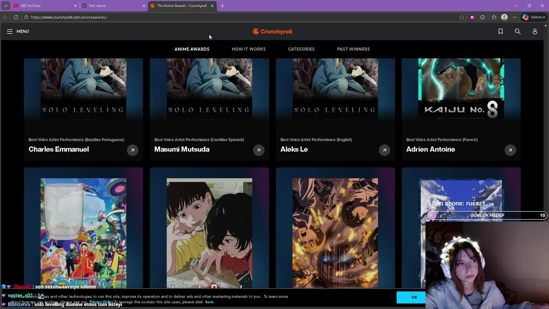Click 'Best Voice Artist Performance (French)' text

442,139
